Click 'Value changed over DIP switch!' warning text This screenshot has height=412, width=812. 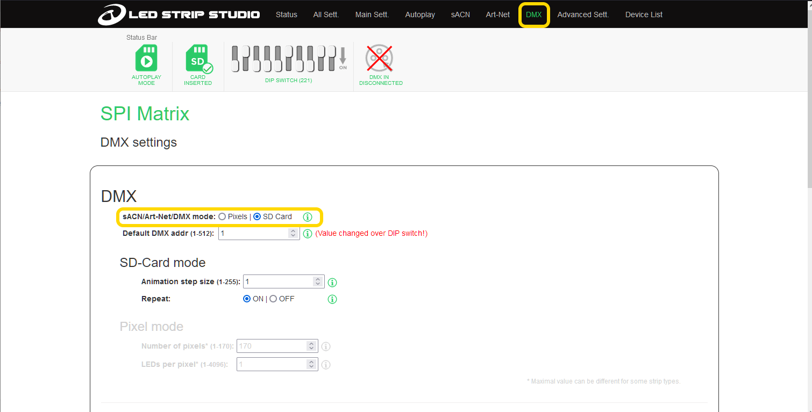click(x=372, y=233)
